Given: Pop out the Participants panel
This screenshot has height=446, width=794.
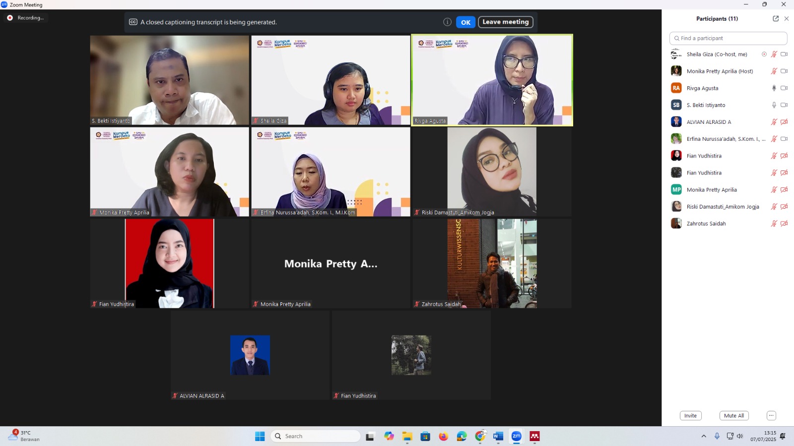Looking at the screenshot, I should (776, 19).
